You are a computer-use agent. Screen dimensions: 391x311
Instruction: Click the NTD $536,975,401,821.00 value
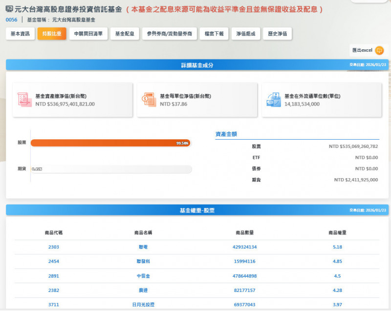point(65,104)
